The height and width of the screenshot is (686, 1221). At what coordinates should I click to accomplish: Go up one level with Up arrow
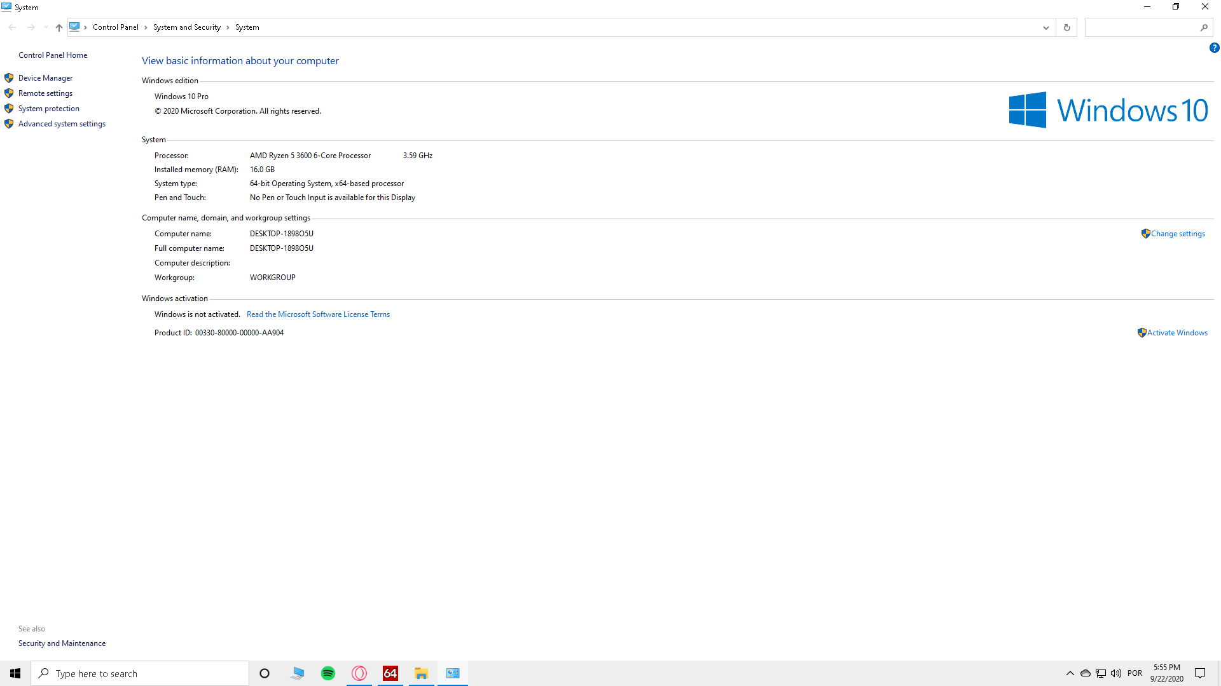[59, 27]
